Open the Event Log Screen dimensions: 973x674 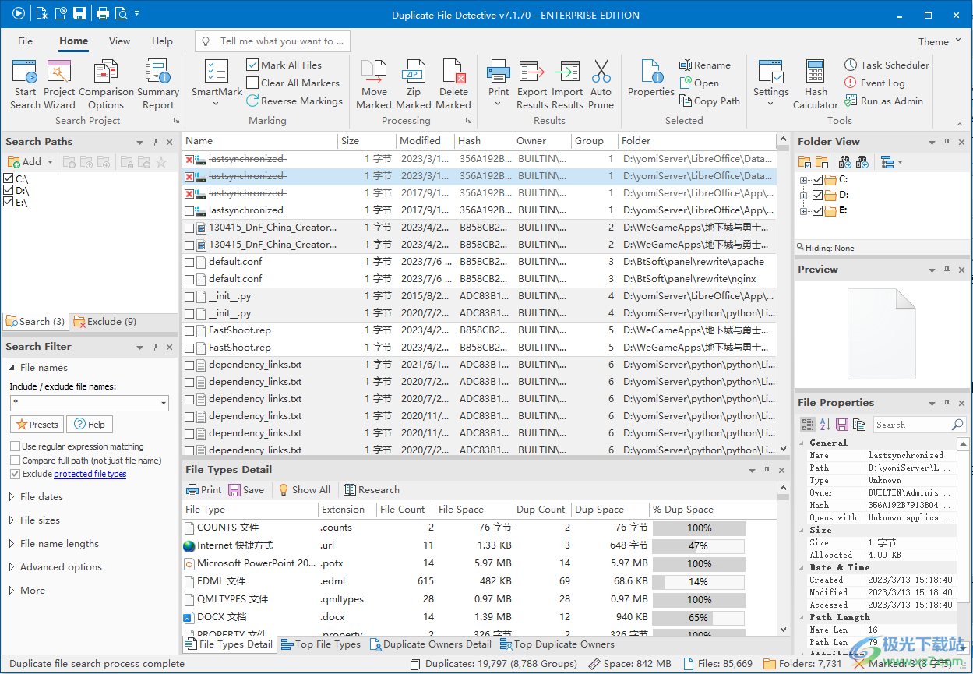tap(875, 83)
